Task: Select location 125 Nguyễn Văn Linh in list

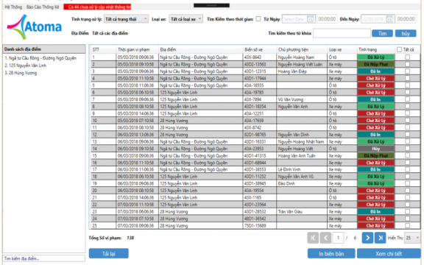Action: tap(26, 66)
